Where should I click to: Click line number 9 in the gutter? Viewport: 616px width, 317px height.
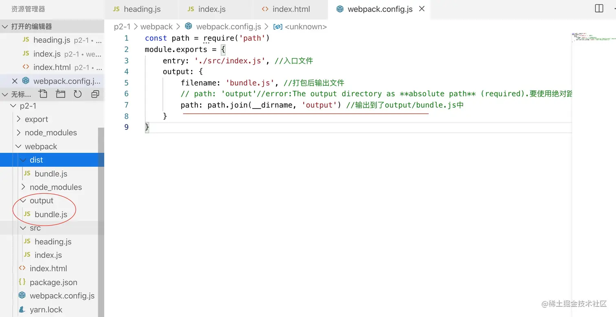tap(126, 127)
